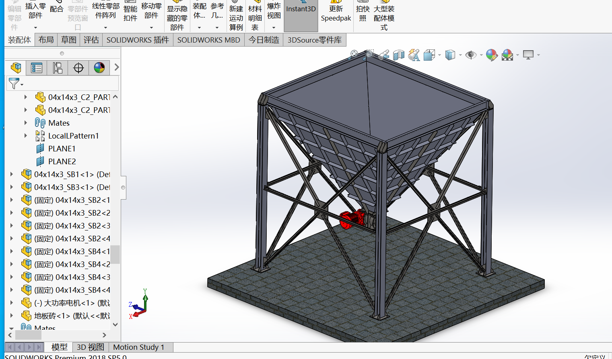
Task: Open DisplayManager color sphere tab
Action: 99,67
